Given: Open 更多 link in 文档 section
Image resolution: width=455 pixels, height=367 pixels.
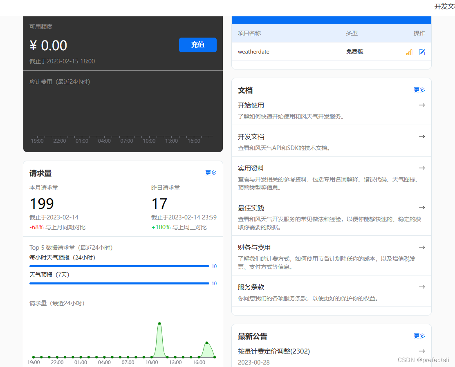Looking at the screenshot, I should point(419,90).
